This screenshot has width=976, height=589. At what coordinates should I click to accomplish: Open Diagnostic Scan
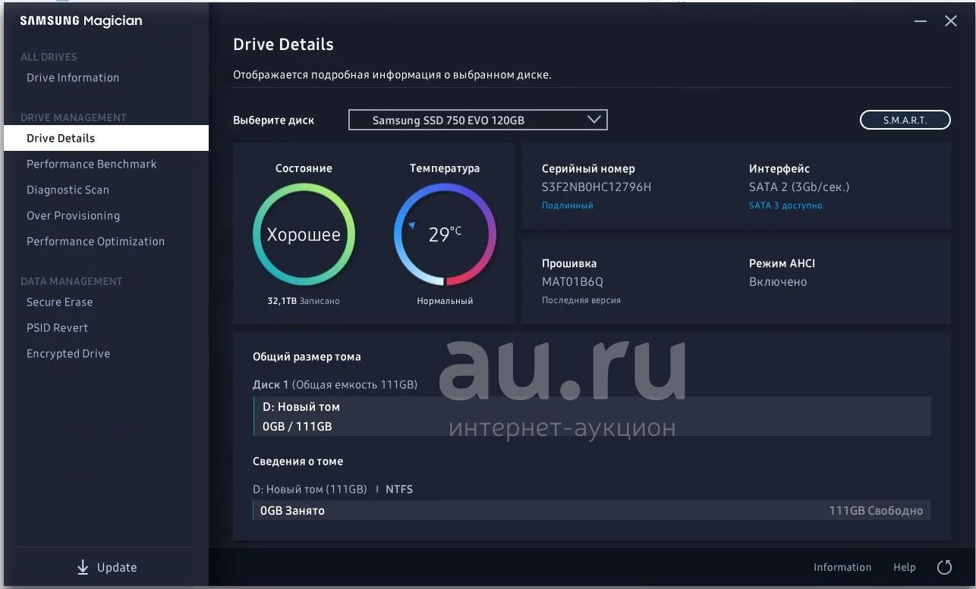pyautogui.click(x=68, y=190)
